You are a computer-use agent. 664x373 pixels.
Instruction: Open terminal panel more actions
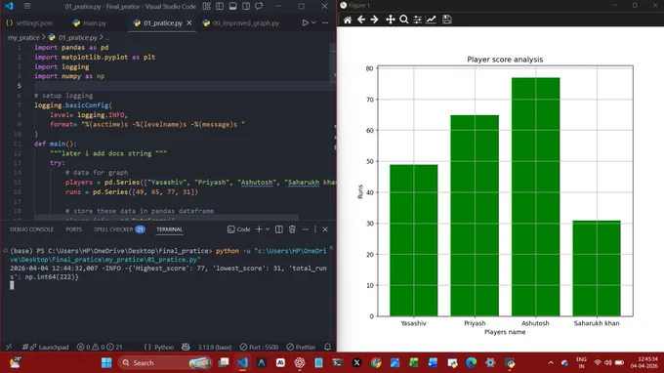306,229
